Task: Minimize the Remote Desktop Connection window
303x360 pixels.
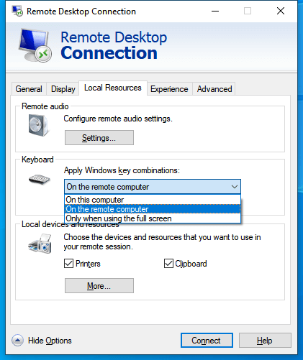Action: click(x=215, y=11)
